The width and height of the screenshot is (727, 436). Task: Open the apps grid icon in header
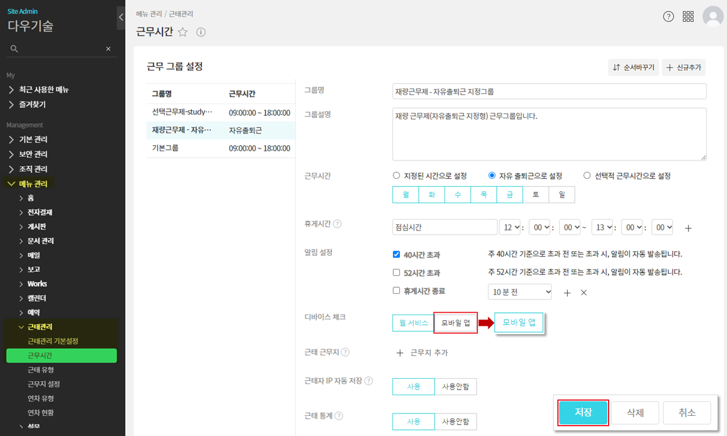point(688,16)
